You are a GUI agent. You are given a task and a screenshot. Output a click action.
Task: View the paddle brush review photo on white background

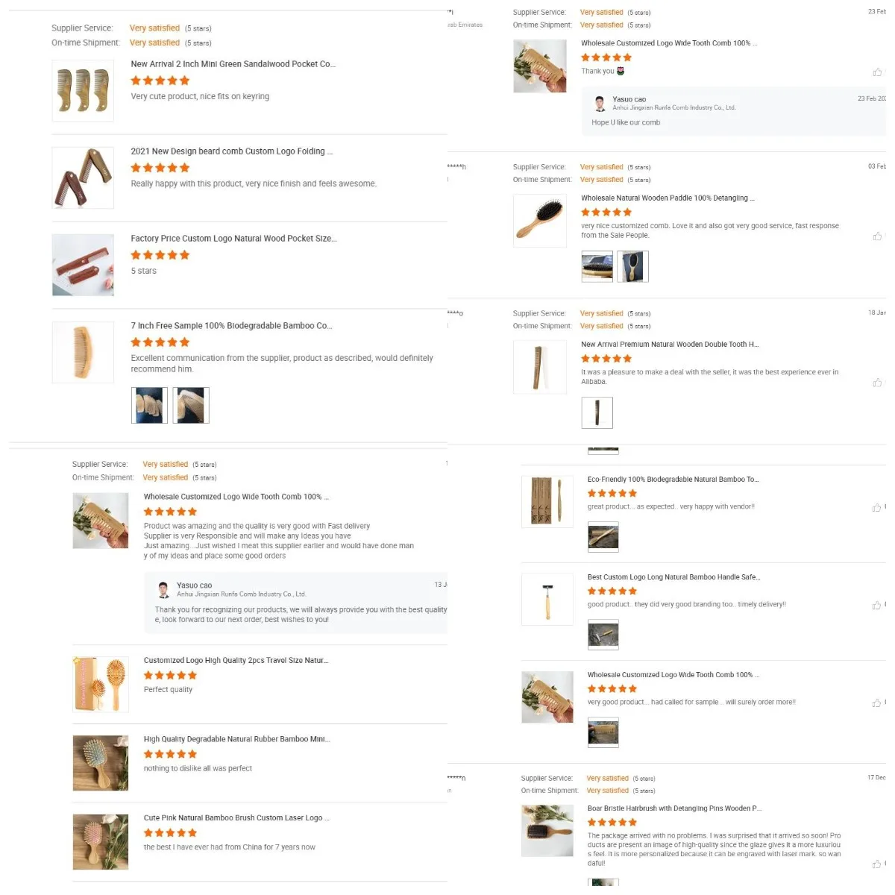point(633,266)
